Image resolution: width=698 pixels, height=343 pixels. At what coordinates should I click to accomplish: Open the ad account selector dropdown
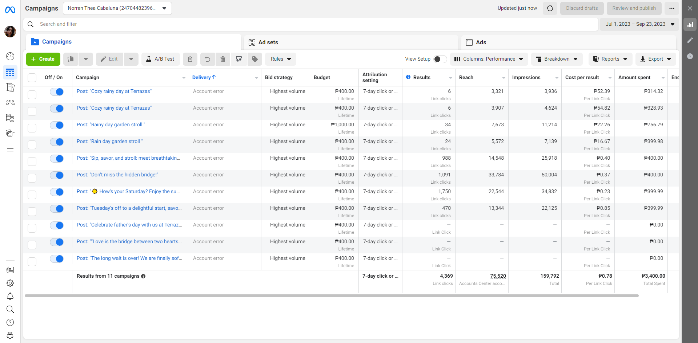[117, 8]
